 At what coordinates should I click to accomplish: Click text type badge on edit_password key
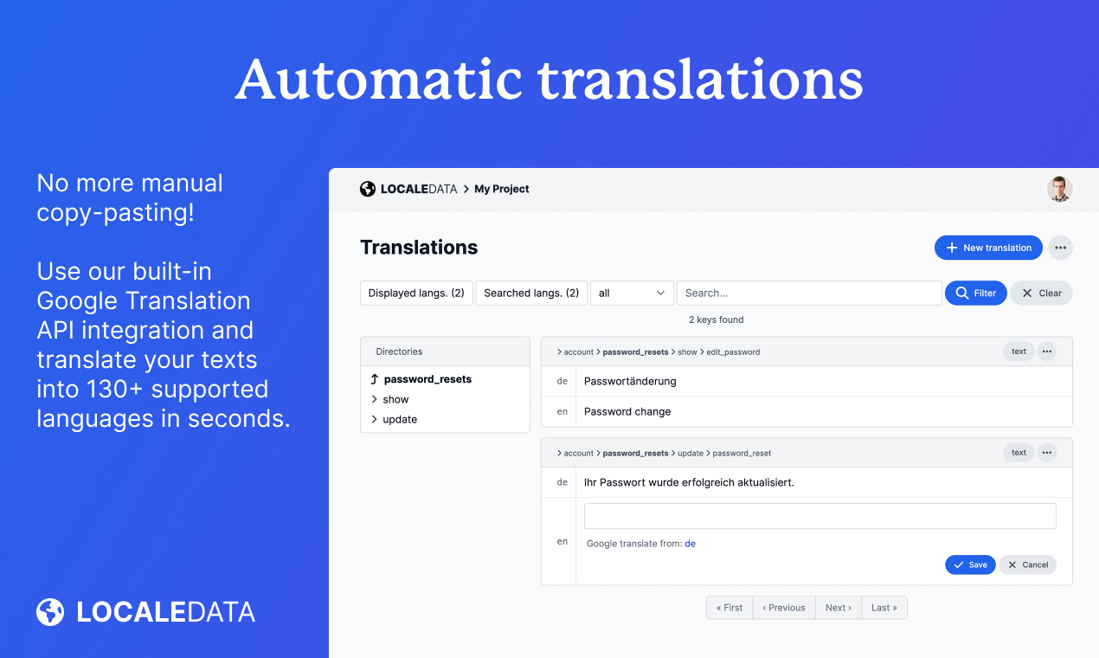(x=1019, y=352)
